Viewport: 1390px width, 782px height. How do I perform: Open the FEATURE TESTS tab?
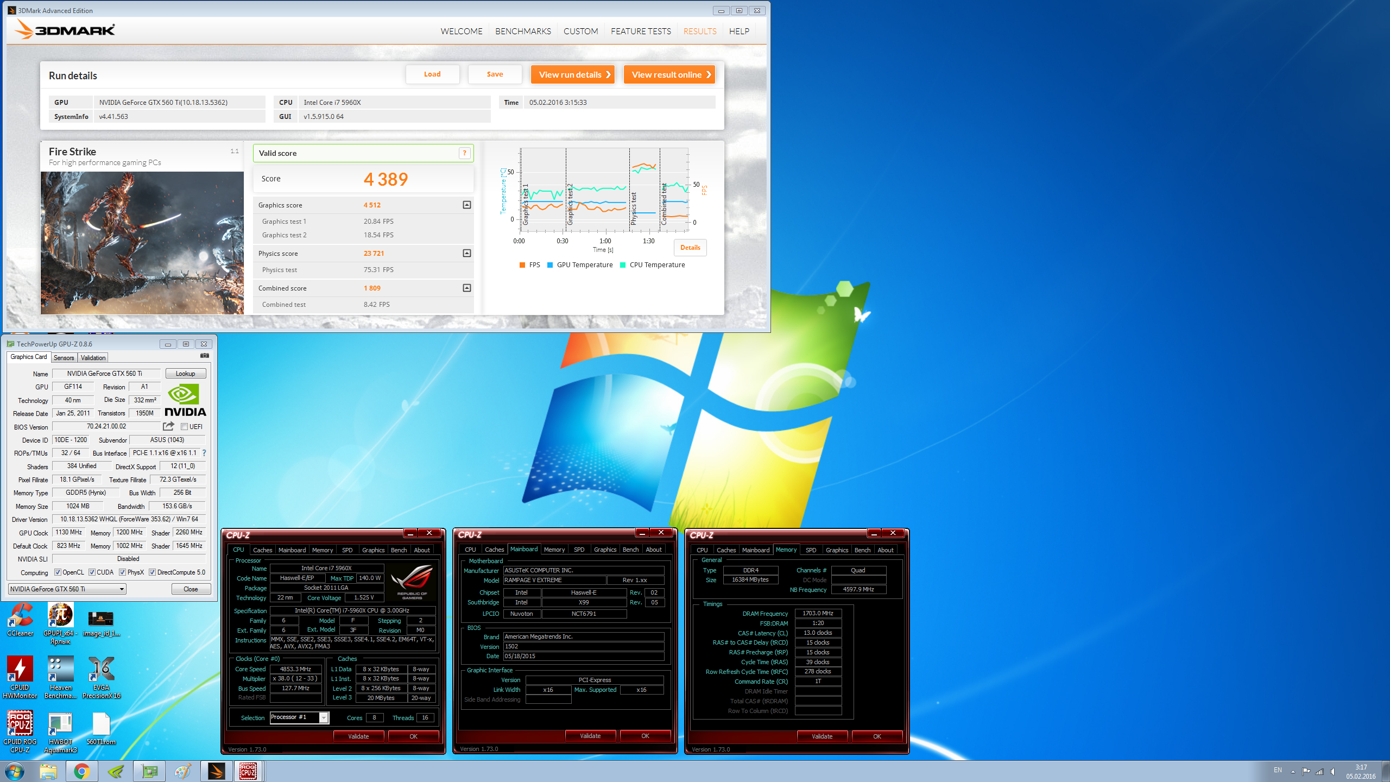[x=641, y=31]
